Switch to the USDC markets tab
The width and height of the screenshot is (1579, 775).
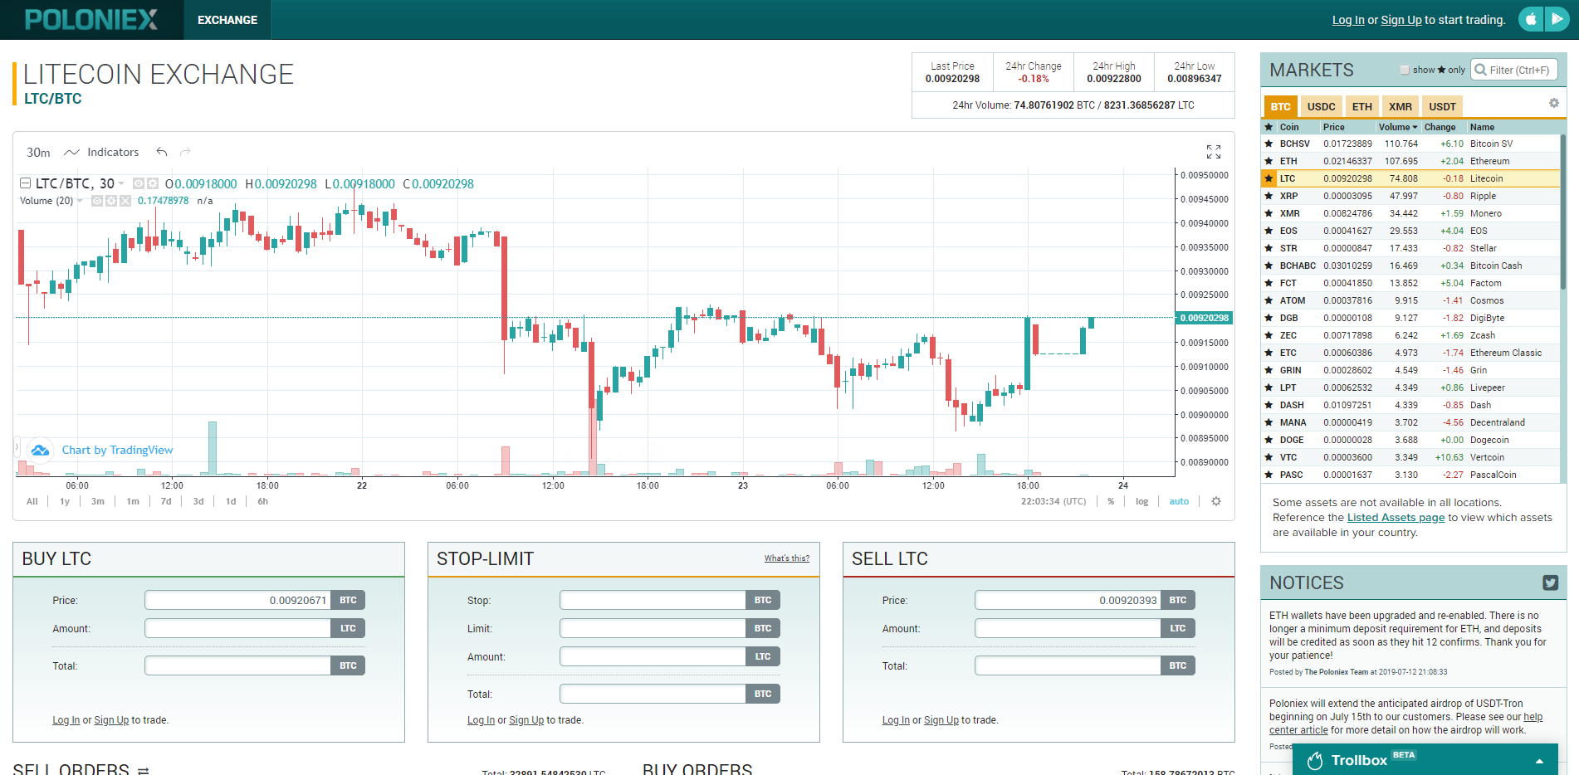(x=1322, y=106)
